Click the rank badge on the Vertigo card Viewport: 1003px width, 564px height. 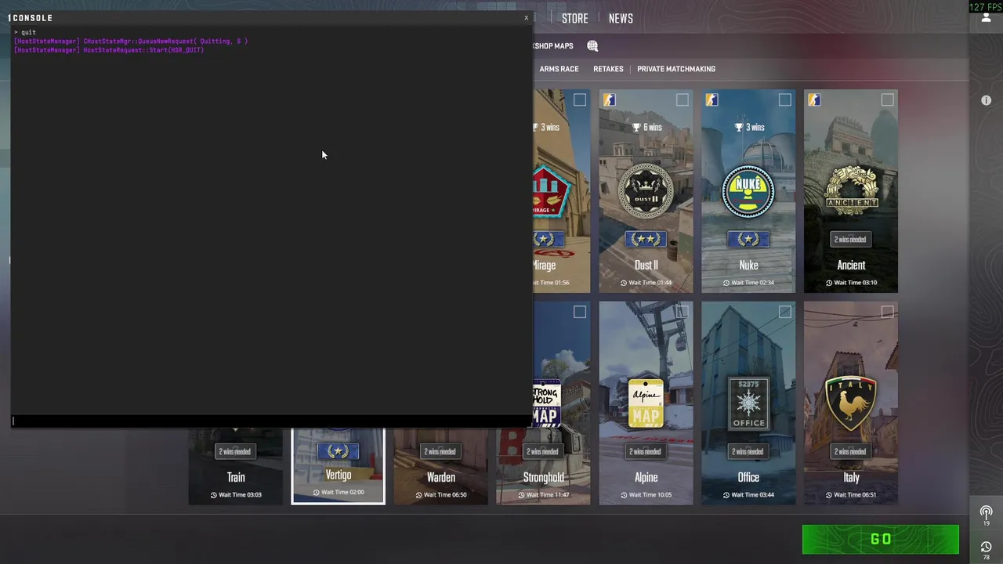(339, 451)
